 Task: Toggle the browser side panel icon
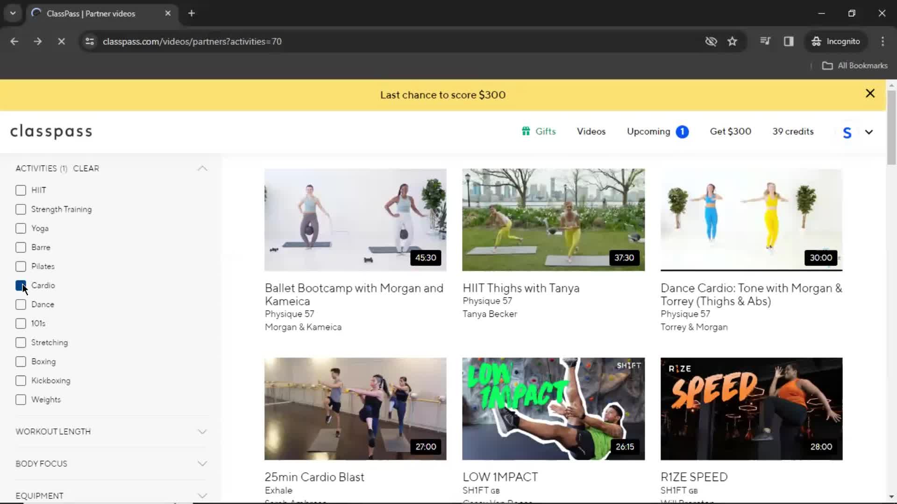[789, 42]
